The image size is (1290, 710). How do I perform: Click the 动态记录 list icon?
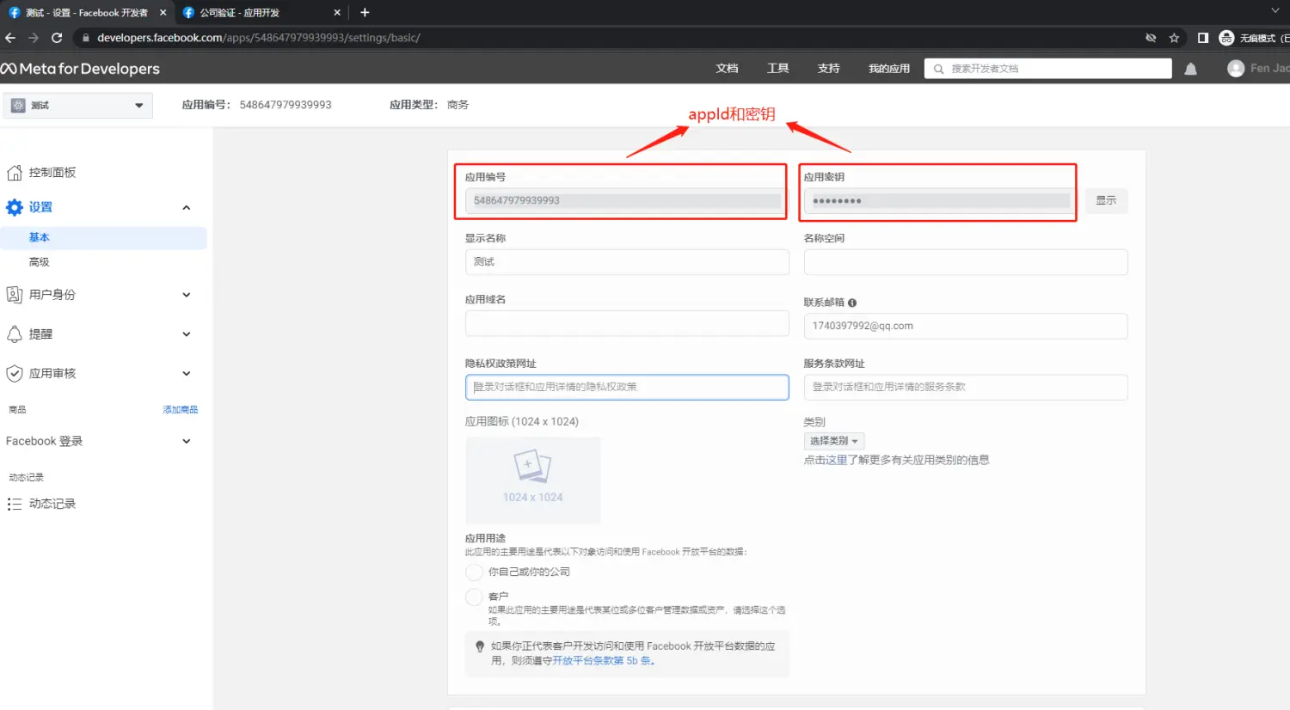pos(15,505)
